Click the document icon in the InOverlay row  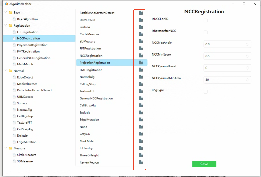141,148
